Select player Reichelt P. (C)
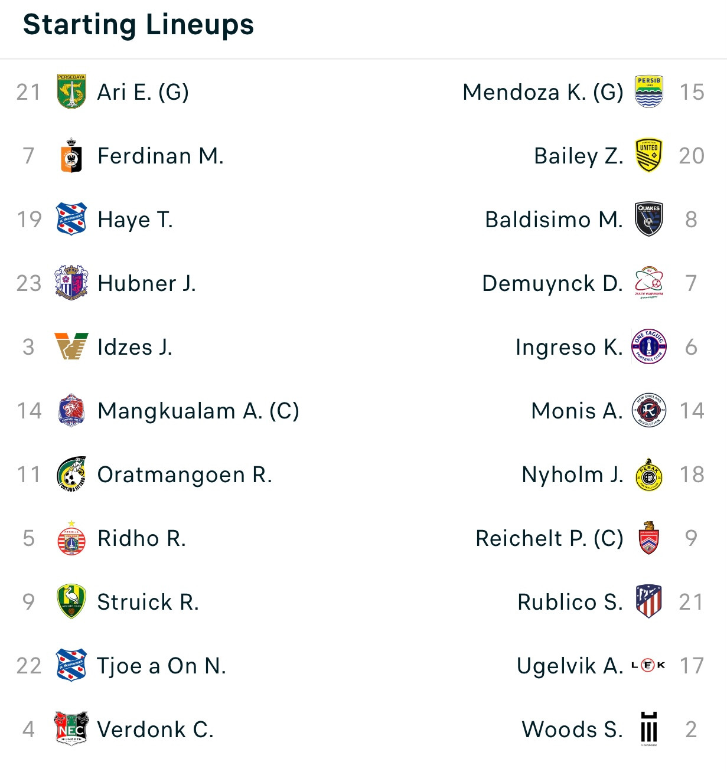The height and width of the screenshot is (772, 727). 549,538
